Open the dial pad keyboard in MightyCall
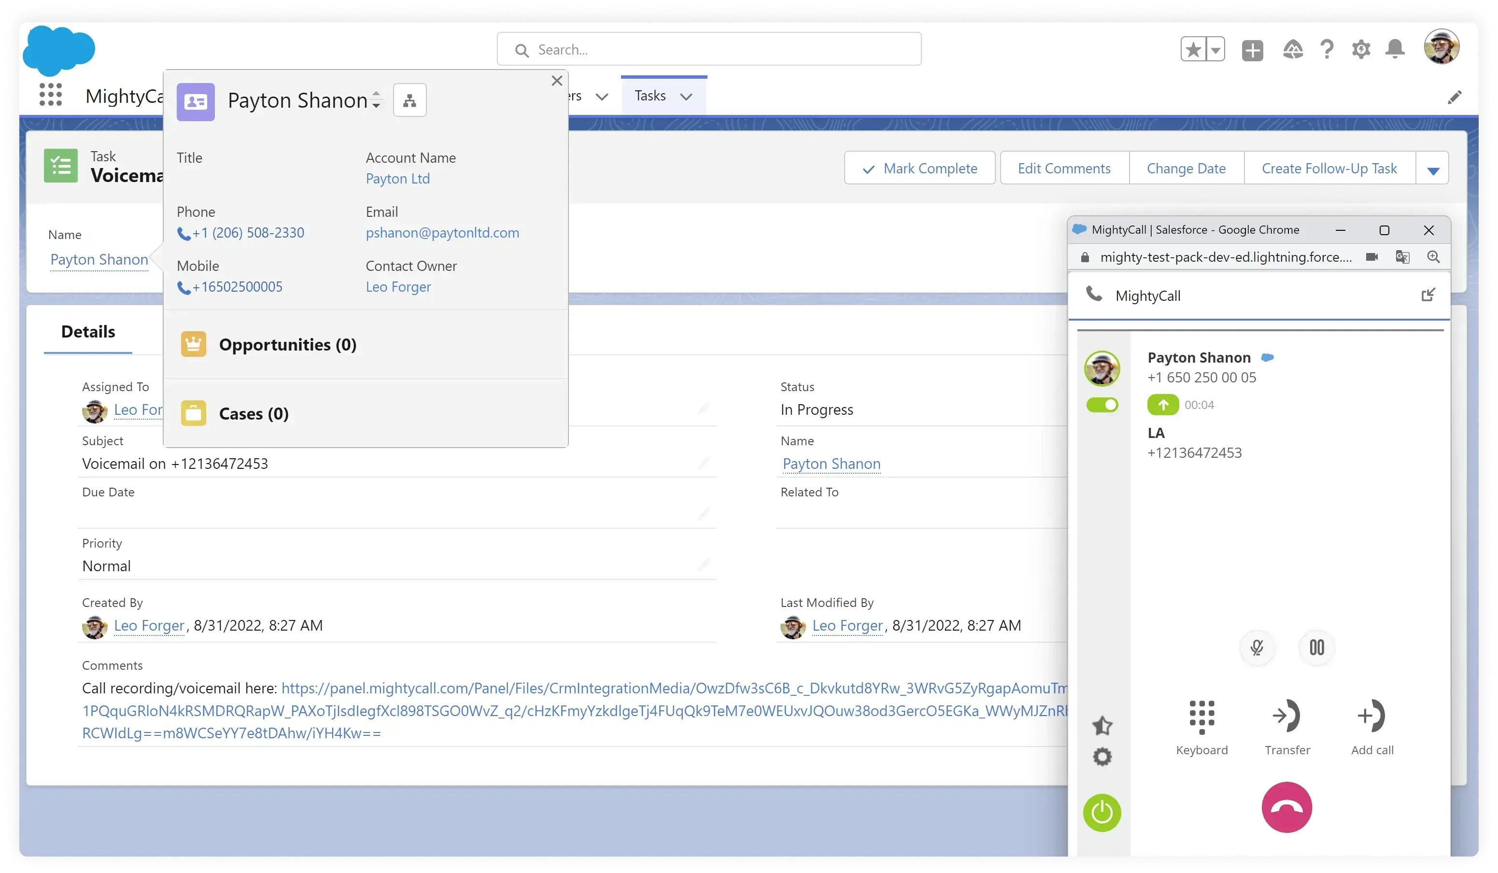The image size is (1498, 873). pos(1201,718)
